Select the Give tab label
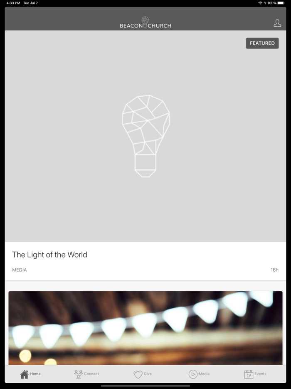This screenshot has width=291, height=389. 148,374
